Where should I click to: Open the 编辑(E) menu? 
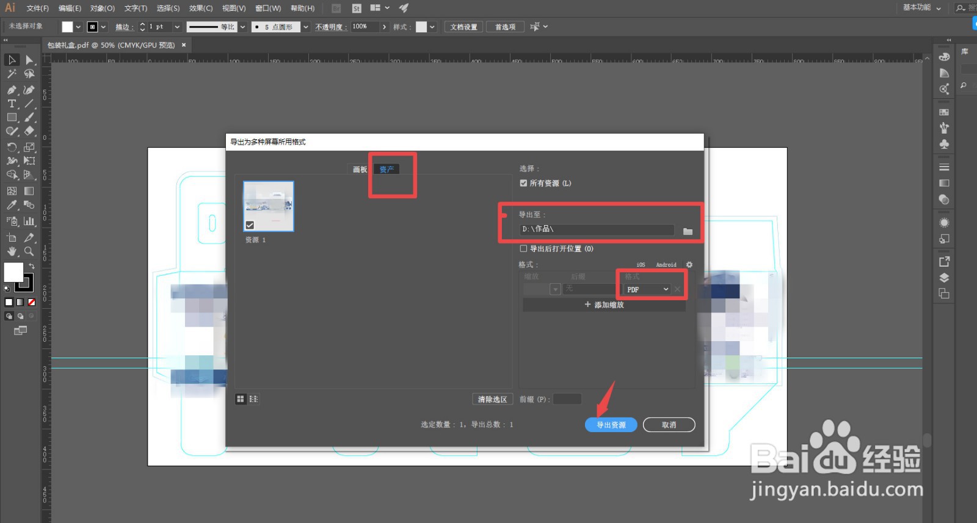point(70,8)
